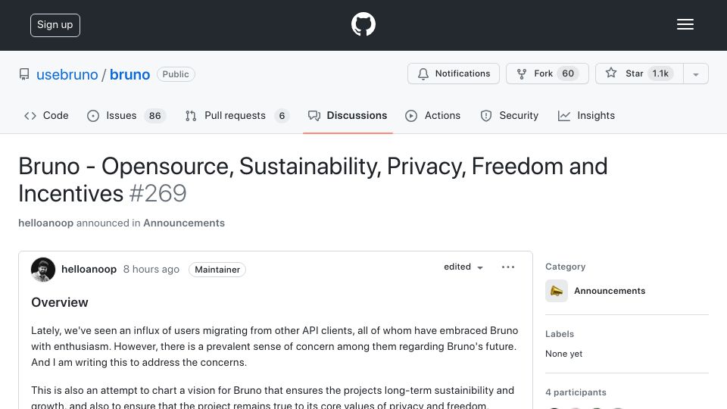Click the 4 participants heading
Viewport: 727px width, 409px height.
pyautogui.click(x=576, y=392)
